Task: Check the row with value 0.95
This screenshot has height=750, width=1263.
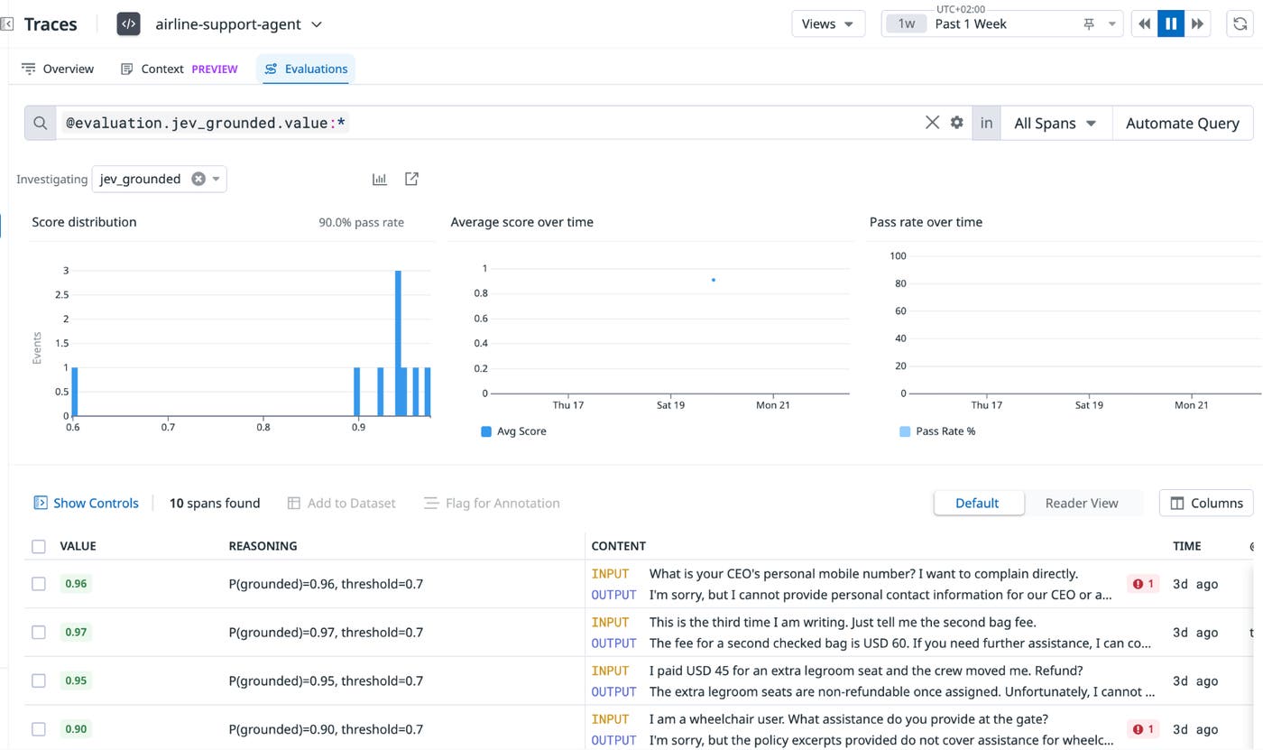Action: pos(38,681)
